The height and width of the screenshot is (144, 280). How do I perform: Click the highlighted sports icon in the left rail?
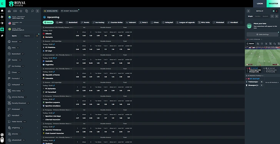[2, 29]
